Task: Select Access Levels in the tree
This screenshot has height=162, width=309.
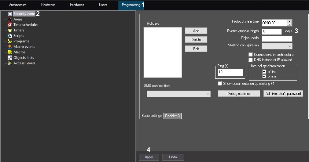Action: coord(24,63)
